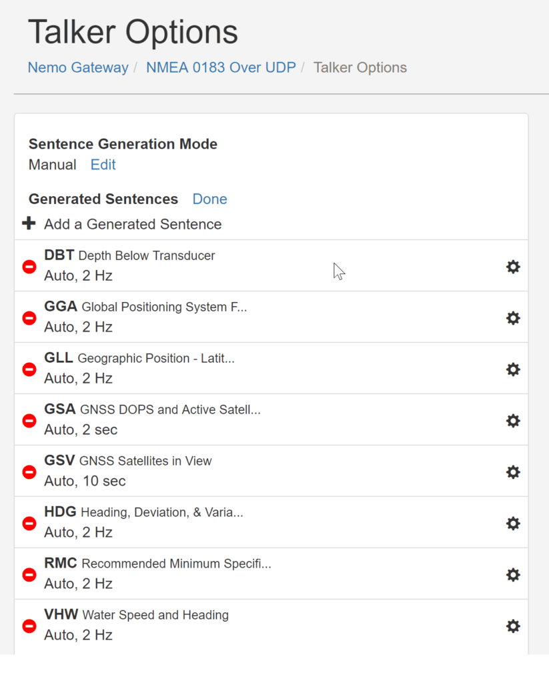Screen dimensions: 549x683
Task: Open gear options for GSA sentence
Action: [x=513, y=421]
